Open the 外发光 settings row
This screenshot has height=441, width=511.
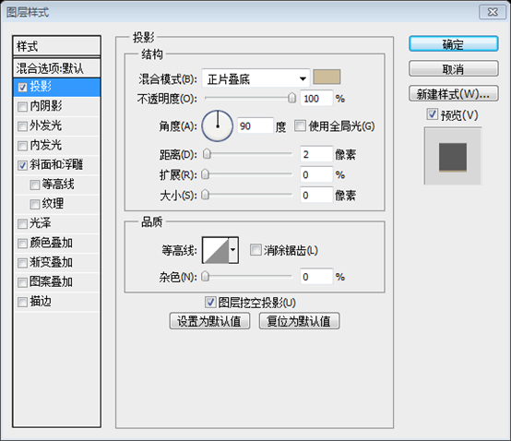(x=56, y=126)
